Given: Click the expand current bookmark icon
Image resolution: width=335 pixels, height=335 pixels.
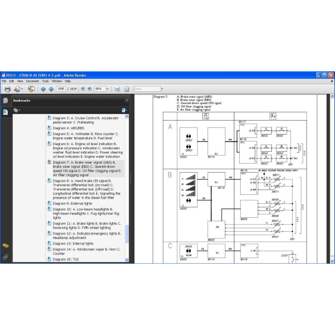Looking at the screenshot, I should [x=124, y=110].
